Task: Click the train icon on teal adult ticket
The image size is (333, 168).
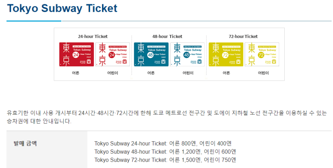Action: [164, 62]
